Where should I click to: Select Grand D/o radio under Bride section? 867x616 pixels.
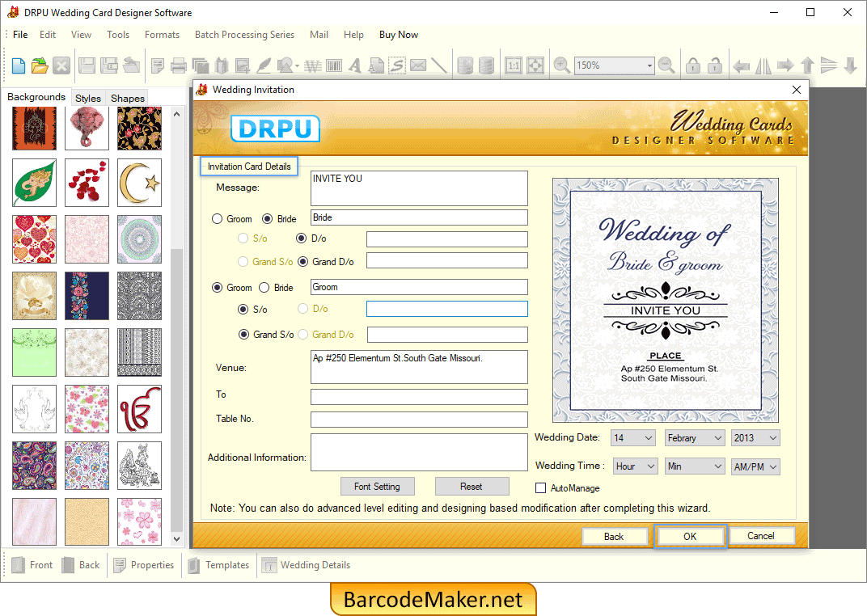(x=303, y=261)
